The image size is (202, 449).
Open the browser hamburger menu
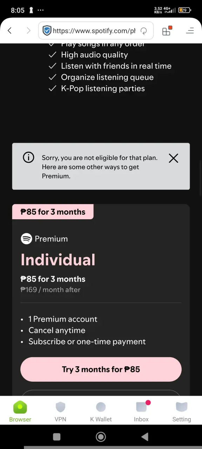[x=190, y=31]
